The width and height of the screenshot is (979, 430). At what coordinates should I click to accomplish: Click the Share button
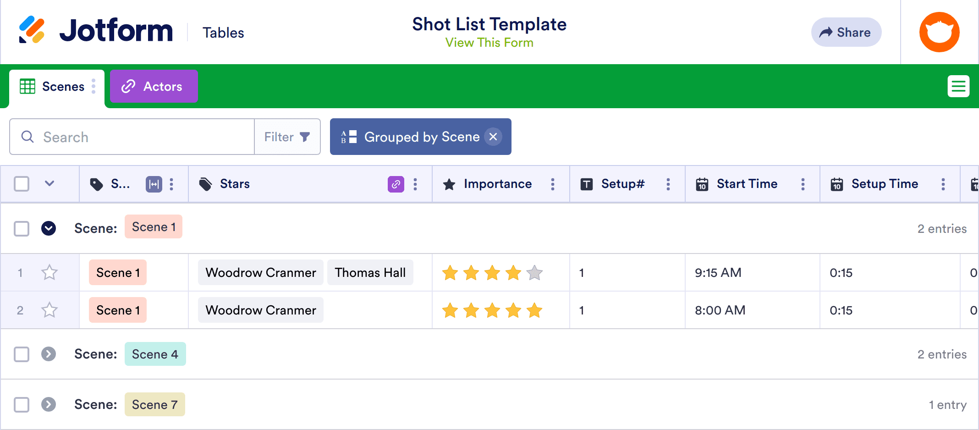846,32
